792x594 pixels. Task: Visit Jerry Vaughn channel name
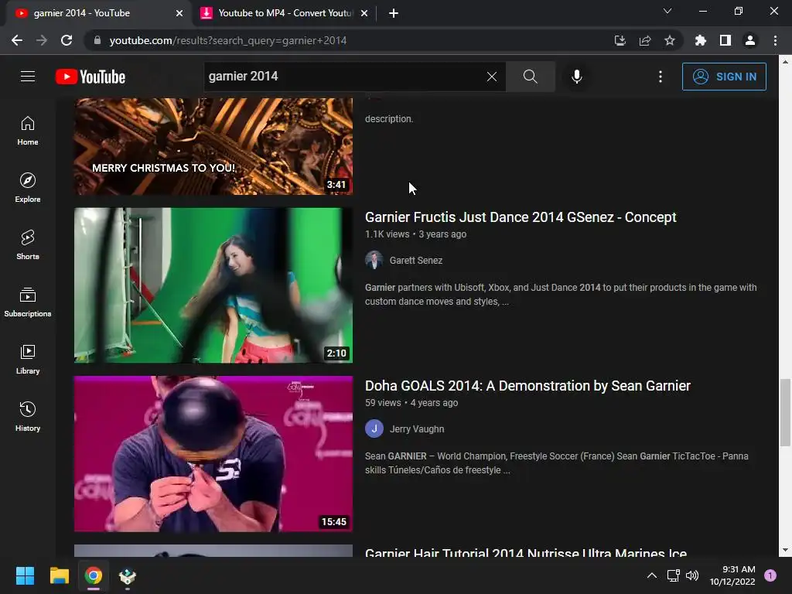click(417, 429)
